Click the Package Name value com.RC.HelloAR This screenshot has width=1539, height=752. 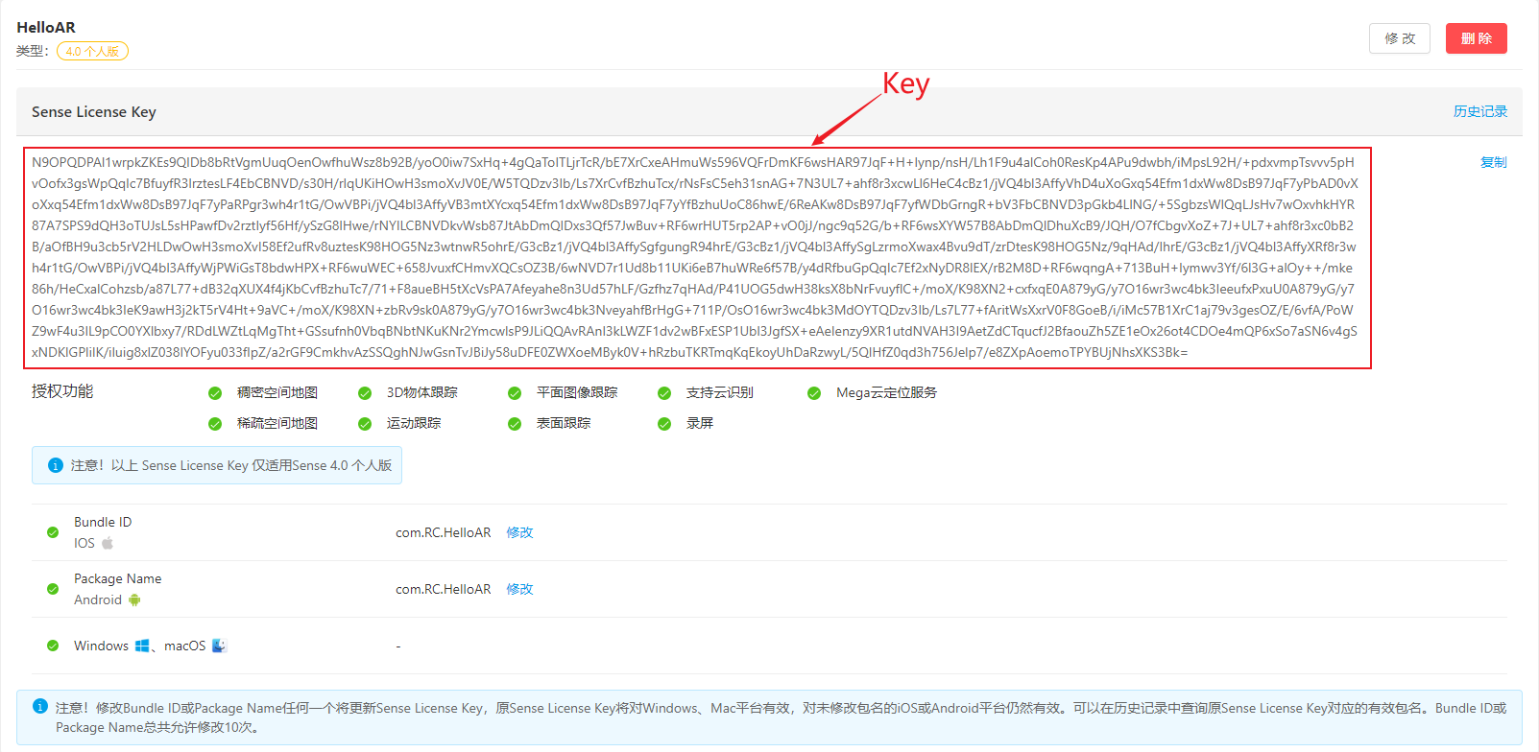pos(444,589)
